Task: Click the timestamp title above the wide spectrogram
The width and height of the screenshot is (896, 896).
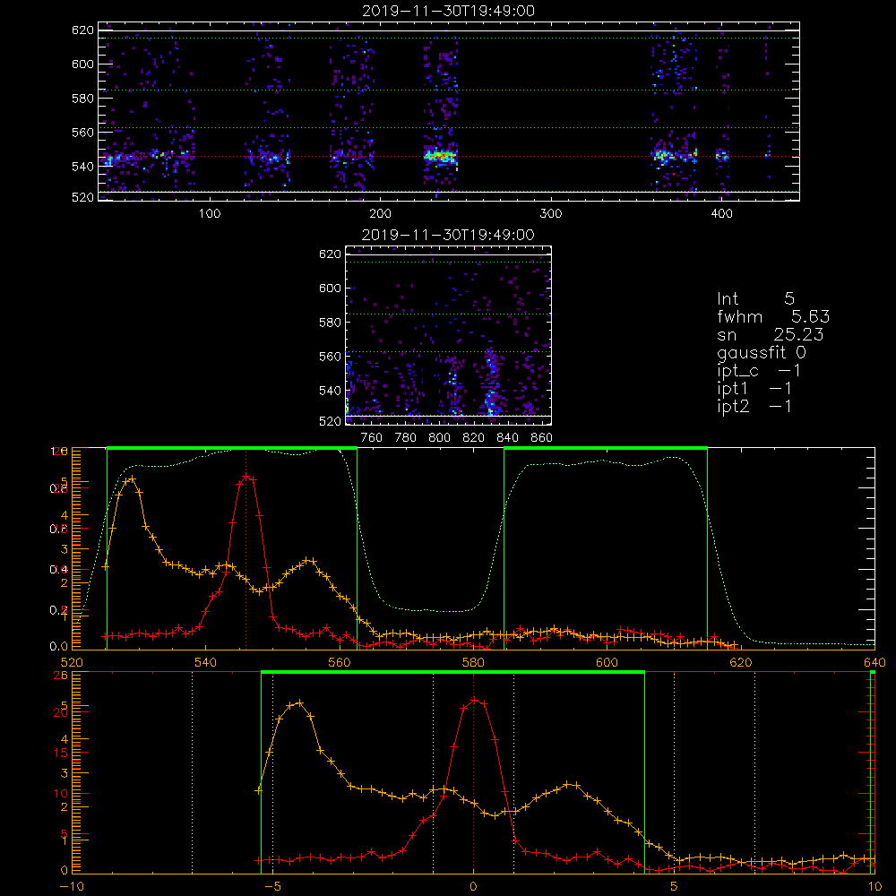Action: [x=449, y=11]
